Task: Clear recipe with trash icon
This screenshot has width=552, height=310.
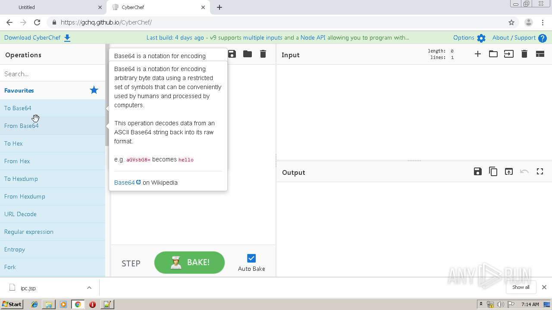Action: (x=263, y=54)
